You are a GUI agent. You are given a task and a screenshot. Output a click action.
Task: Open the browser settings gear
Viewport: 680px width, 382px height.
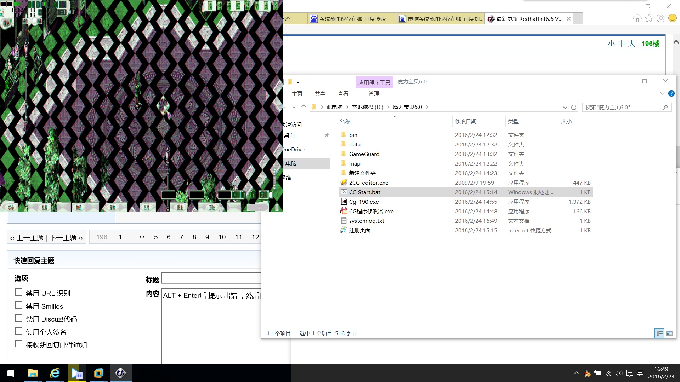click(x=661, y=18)
